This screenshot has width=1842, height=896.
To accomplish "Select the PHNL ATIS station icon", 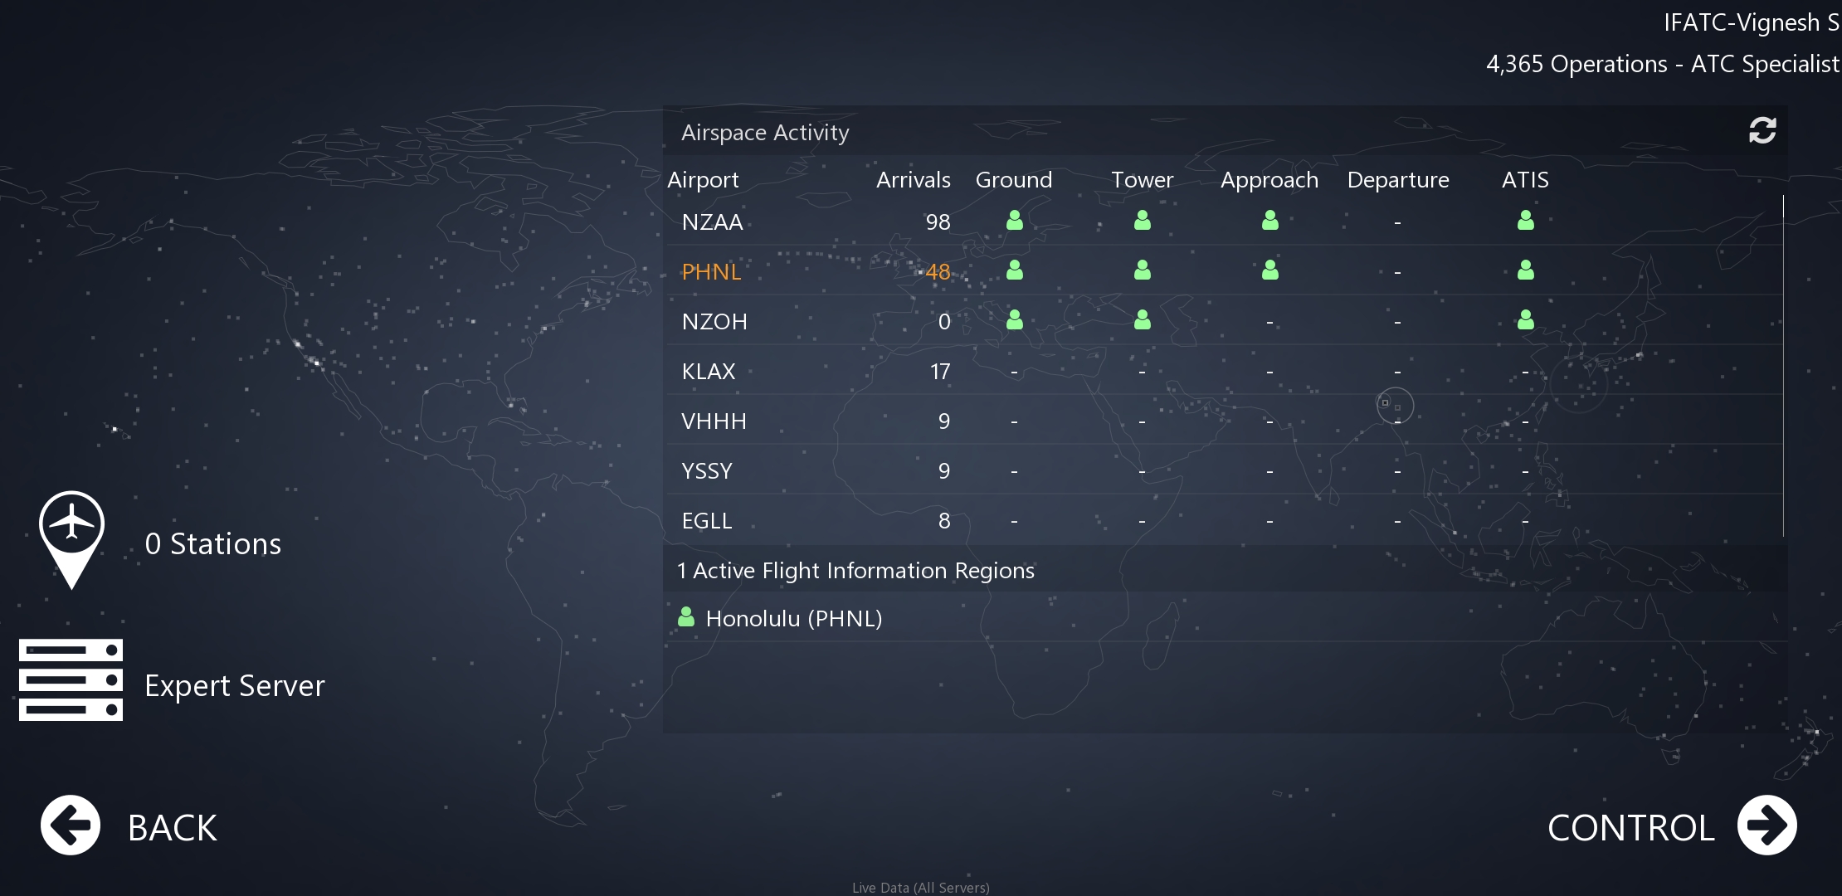I will tap(1525, 270).
